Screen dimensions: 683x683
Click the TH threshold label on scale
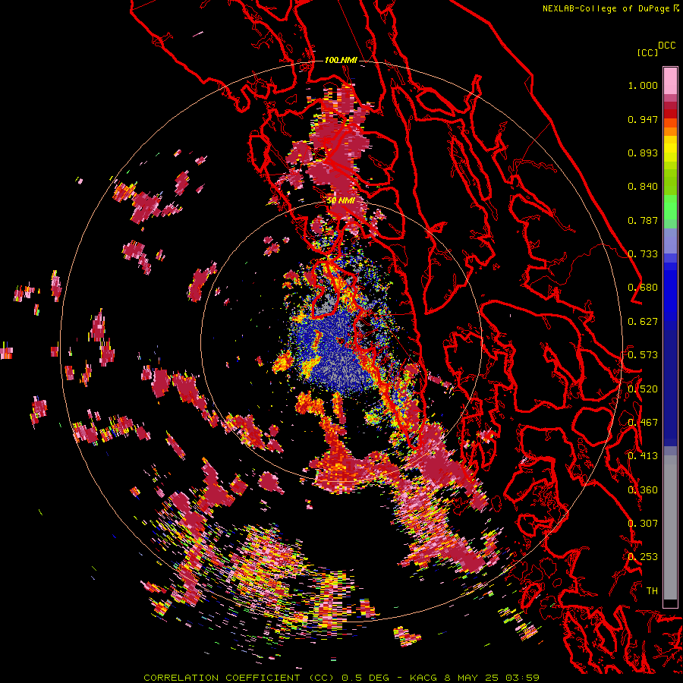(652, 591)
